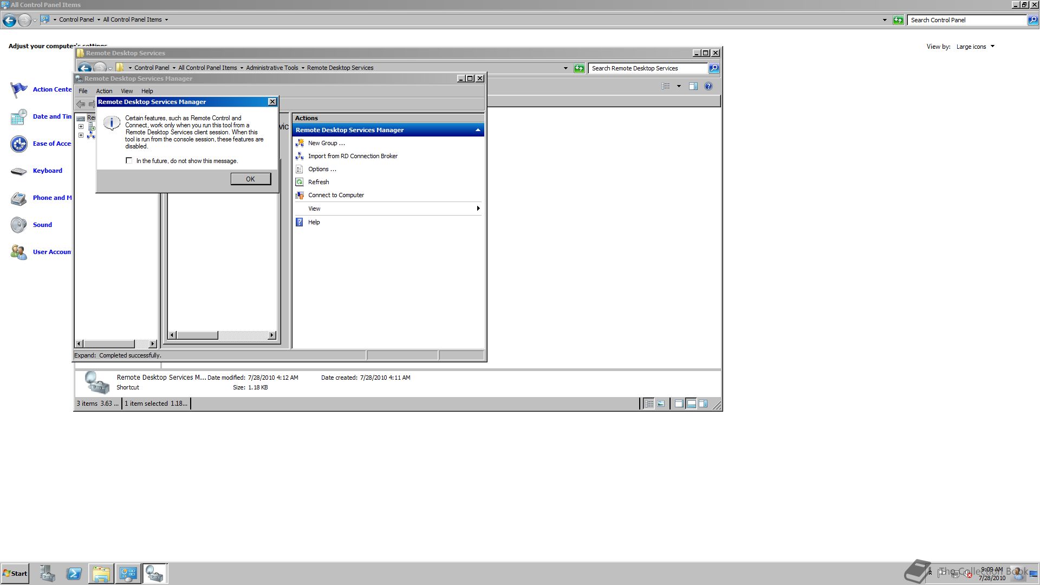Tick the do not show this message checkbox
The width and height of the screenshot is (1040, 585).
(129, 160)
